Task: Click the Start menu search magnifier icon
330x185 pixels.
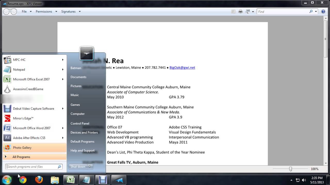Action: tap(59, 167)
